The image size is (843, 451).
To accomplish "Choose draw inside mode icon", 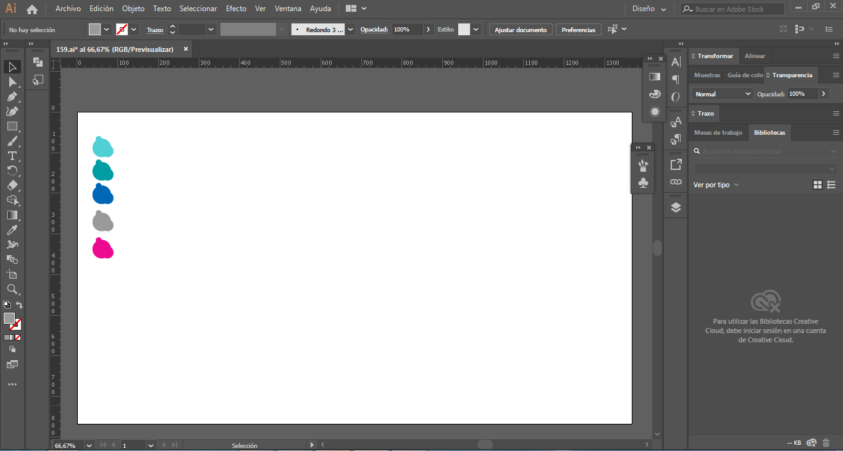I will pyautogui.click(x=12, y=350).
